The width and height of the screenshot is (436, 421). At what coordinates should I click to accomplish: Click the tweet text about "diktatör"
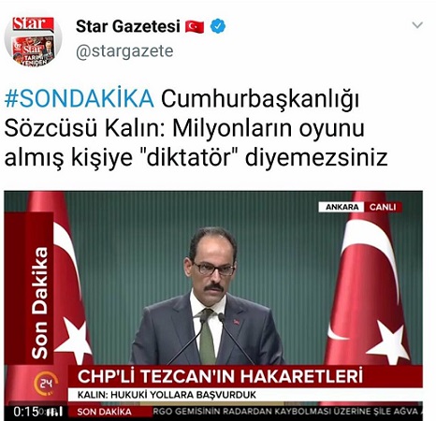[x=196, y=128]
